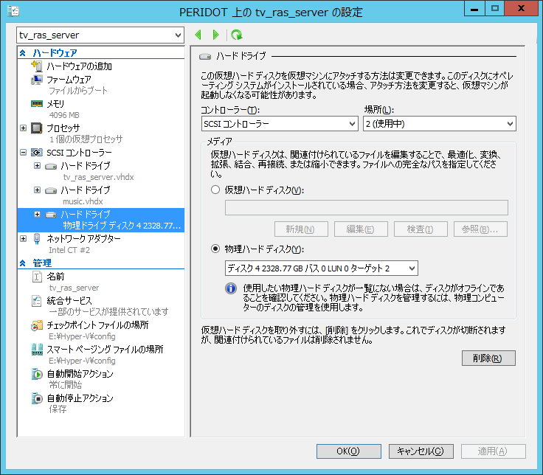Viewport: 543px width, 475px height.
Task: Collapse the Hardware (ハードウェア) section chevron
Action: click(23, 53)
